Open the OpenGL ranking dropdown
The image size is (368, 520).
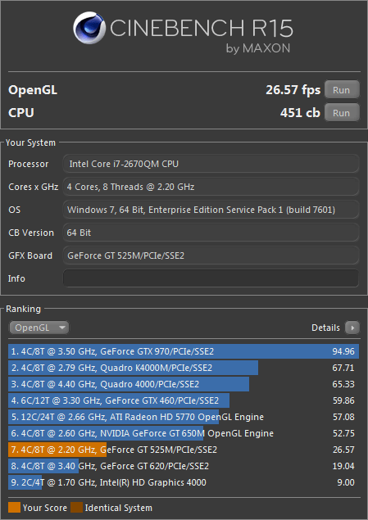pyautogui.click(x=39, y=328)
